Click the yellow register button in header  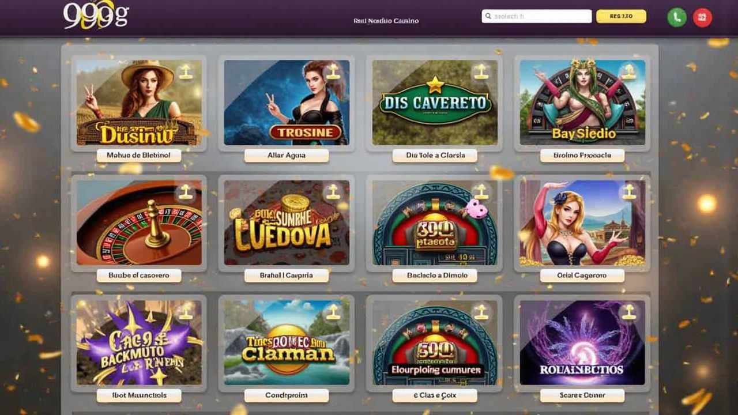pos(621,16)
